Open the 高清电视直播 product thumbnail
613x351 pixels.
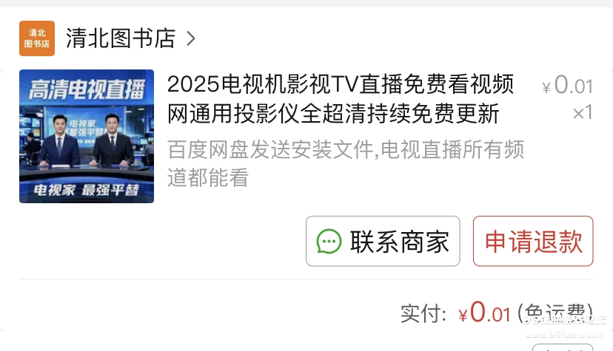(87, 136)
